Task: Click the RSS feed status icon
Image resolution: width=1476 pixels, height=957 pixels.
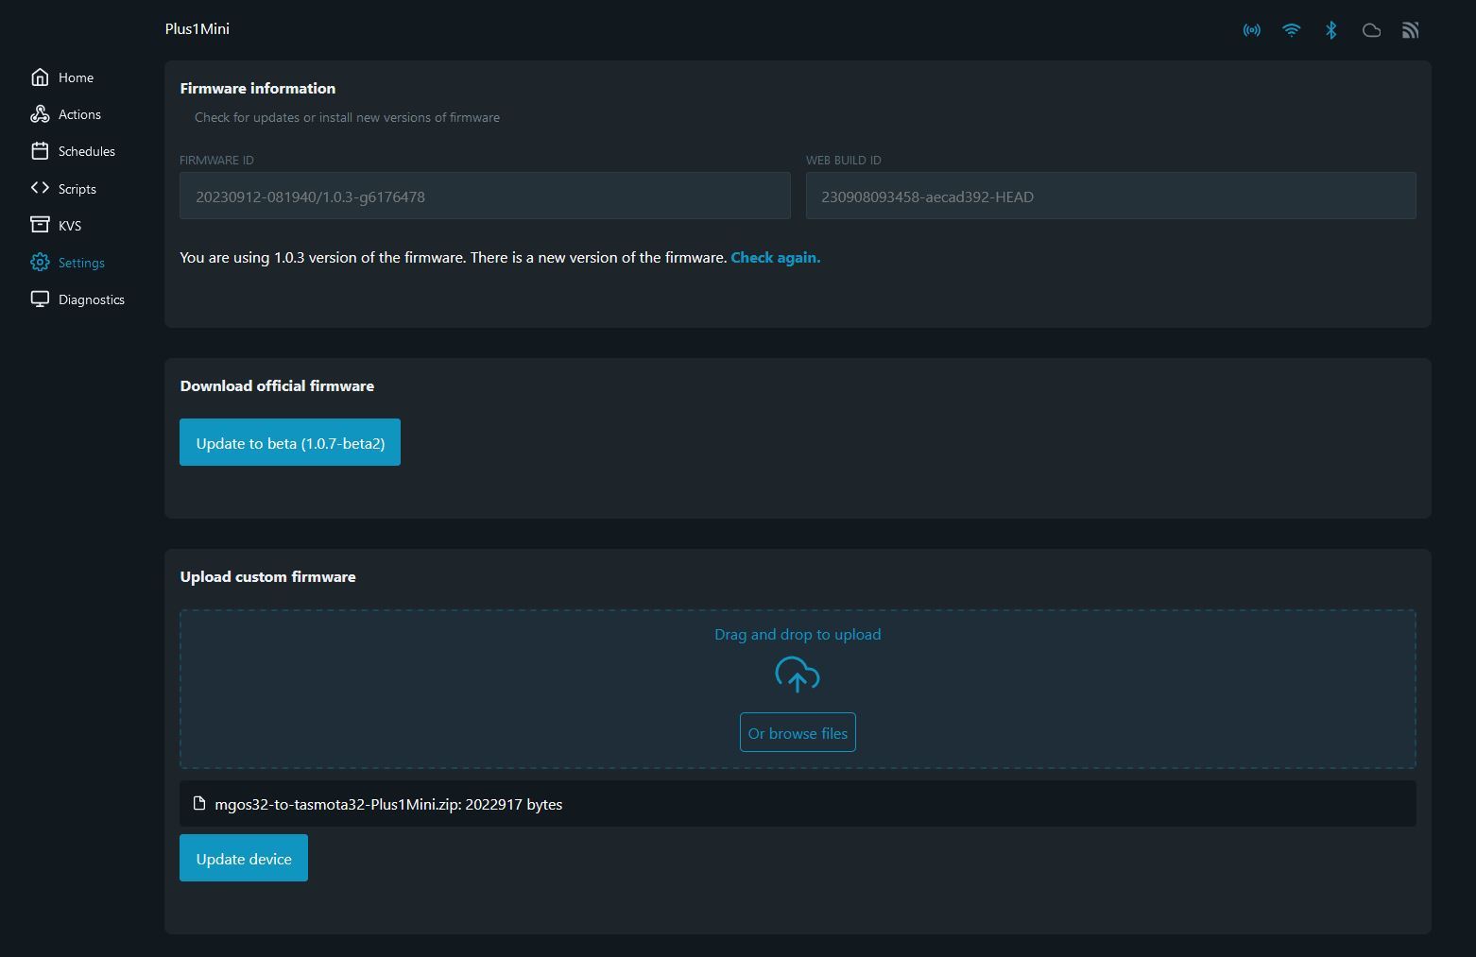Action: 1410,30
